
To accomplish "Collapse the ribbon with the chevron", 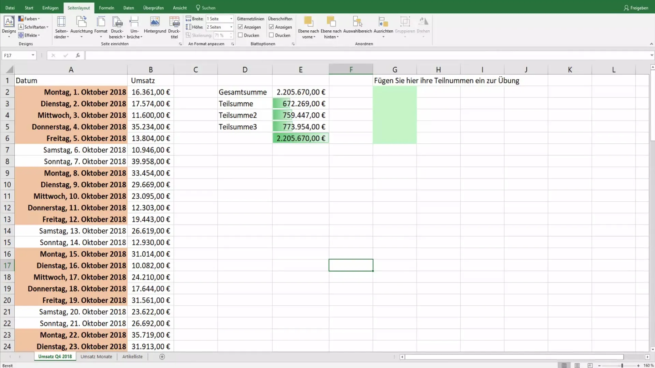I will 651,44.
